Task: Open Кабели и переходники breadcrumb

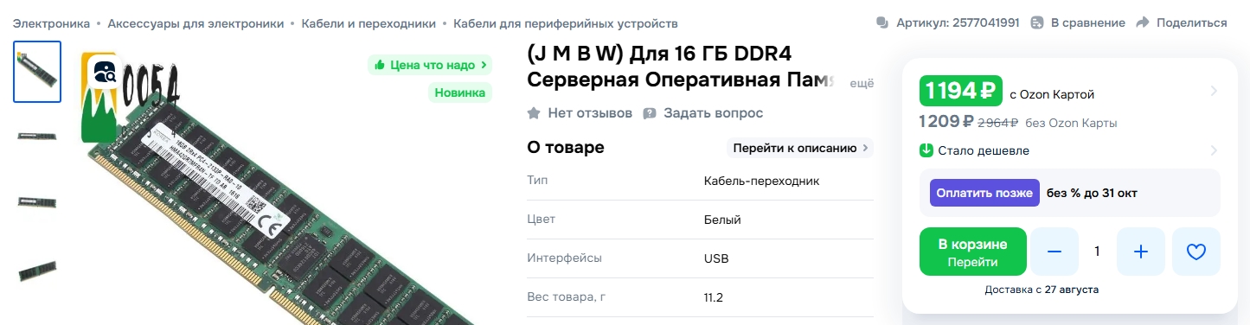Action: [x=369, y=23]
